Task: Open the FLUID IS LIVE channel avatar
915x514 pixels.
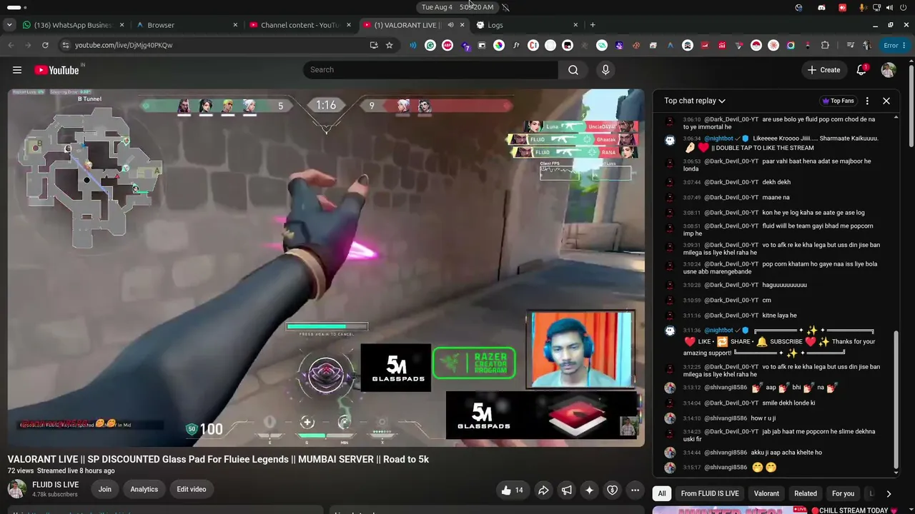Action: coord(17,489)
